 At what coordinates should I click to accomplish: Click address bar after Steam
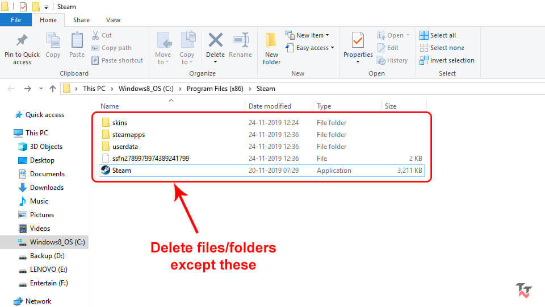[x=410, y=89]
